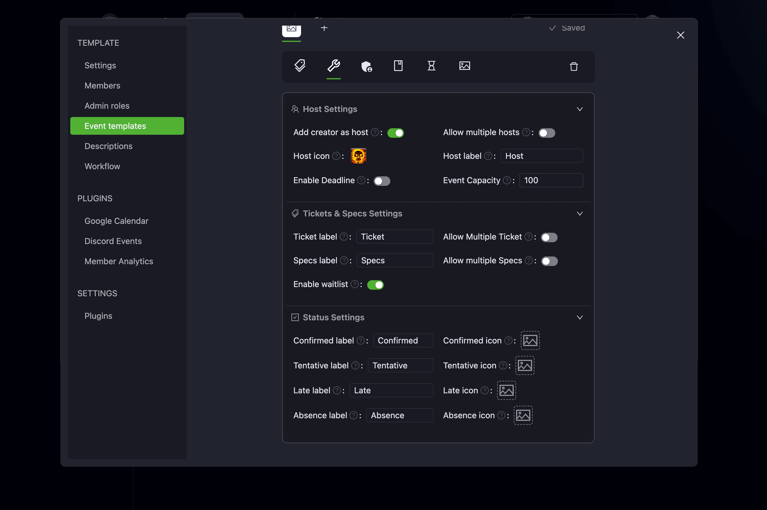Go to Admin roles section

click(x=107, y=106)
